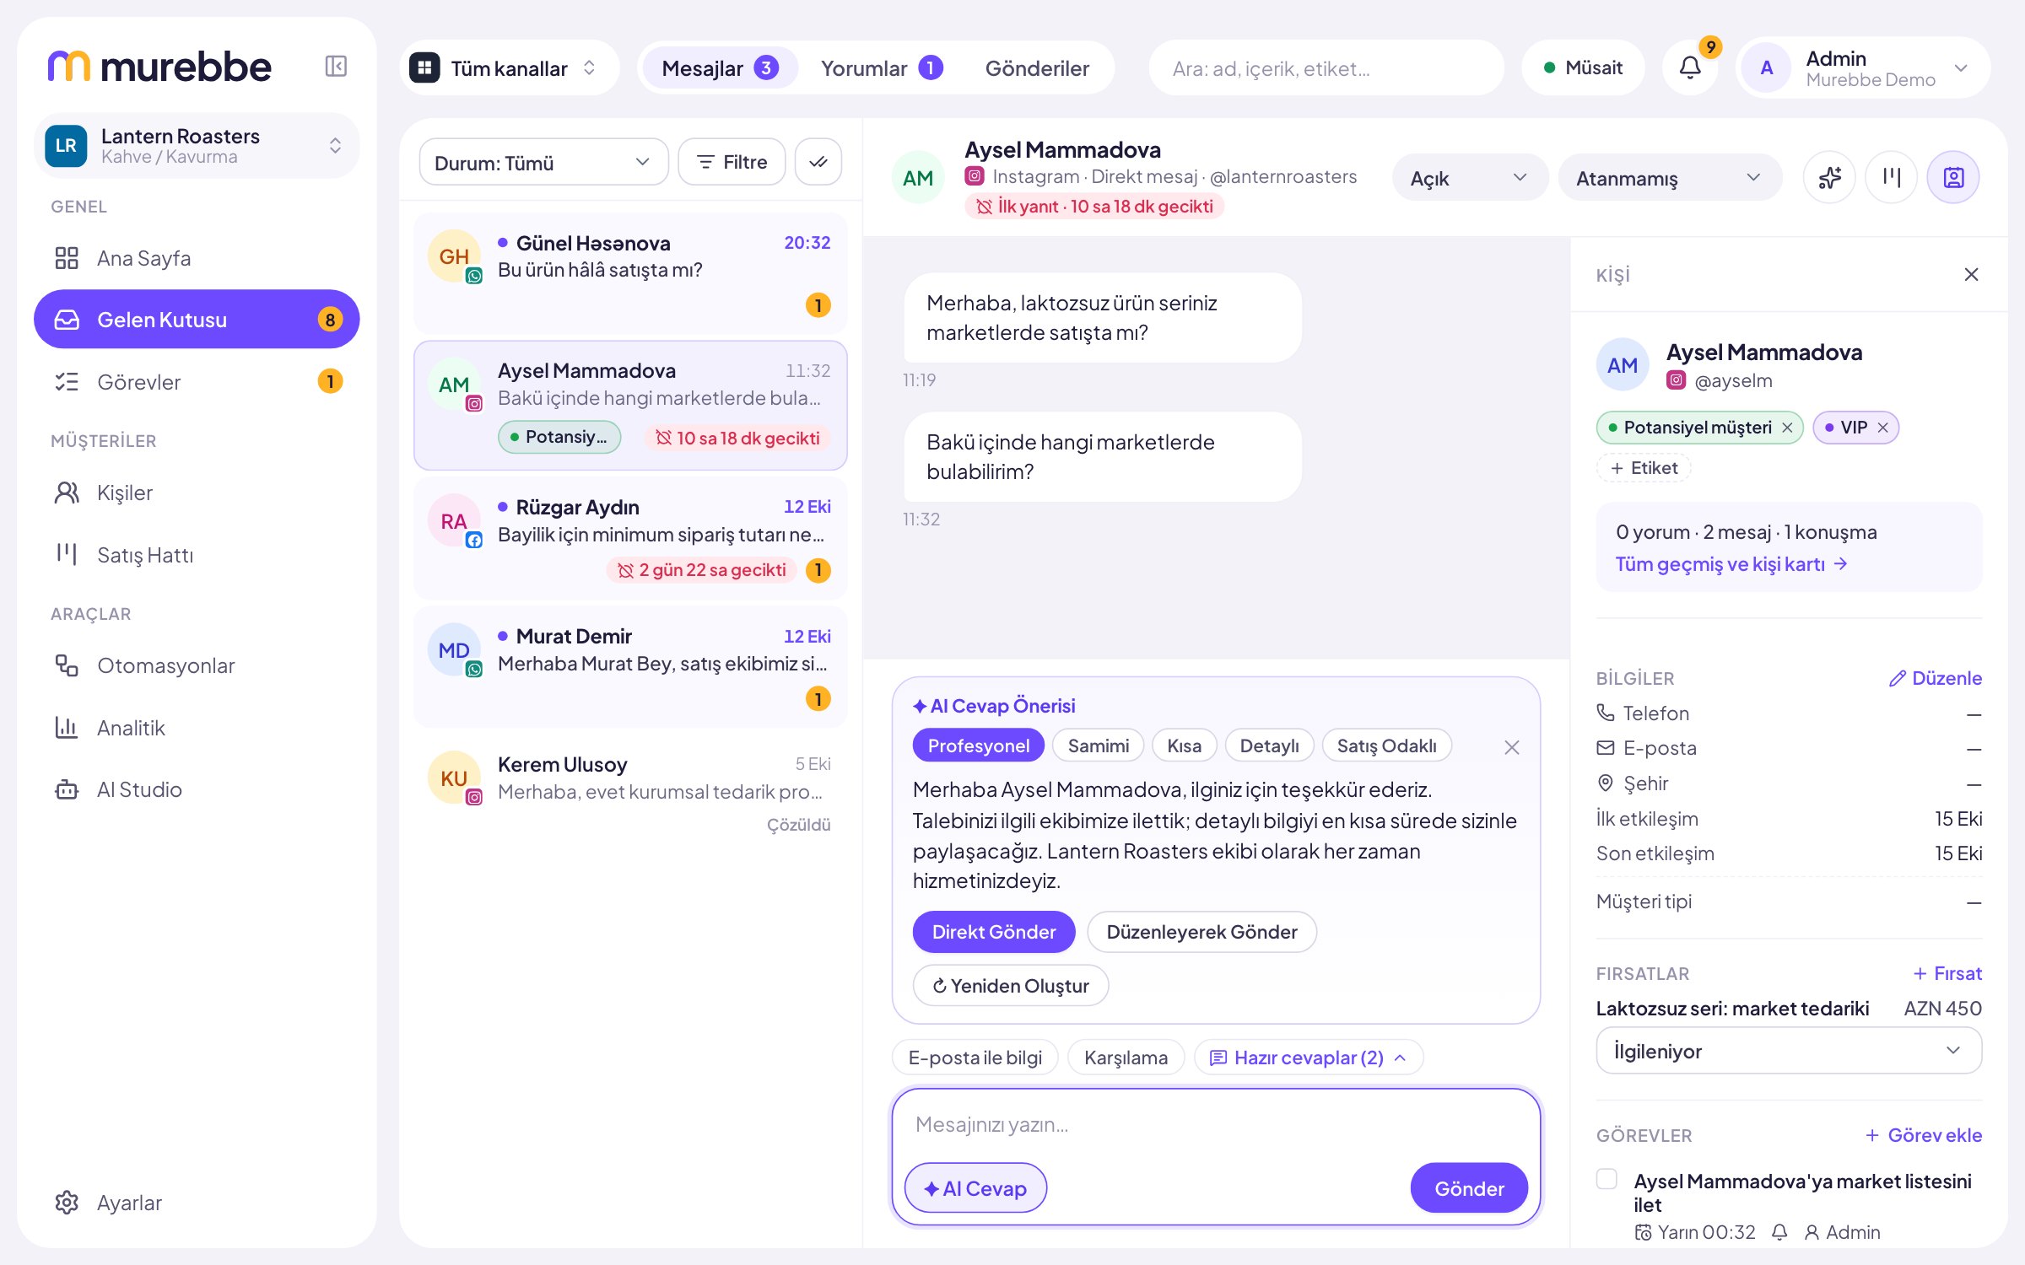Screen dimensions: 2025x1265
Task: Select the Samimi tone chip
Action: coord(1098,746)
